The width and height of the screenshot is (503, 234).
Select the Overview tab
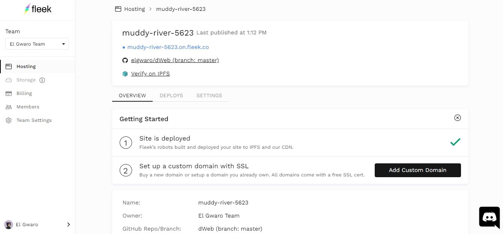132,95
